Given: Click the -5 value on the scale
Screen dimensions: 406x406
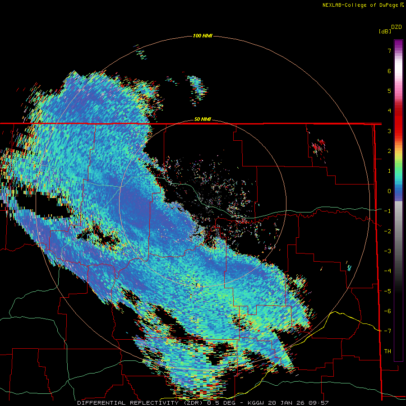Looking at the screenshot, I should click(388, 291).
